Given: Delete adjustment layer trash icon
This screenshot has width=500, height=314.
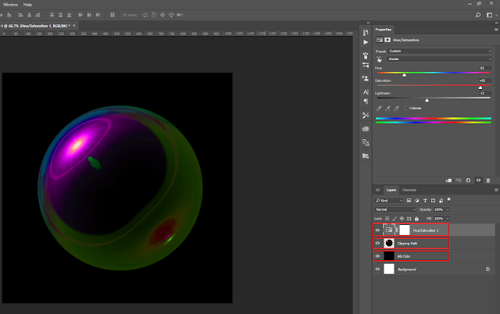Looking at the screenshot, I should (x=488, y=180).
